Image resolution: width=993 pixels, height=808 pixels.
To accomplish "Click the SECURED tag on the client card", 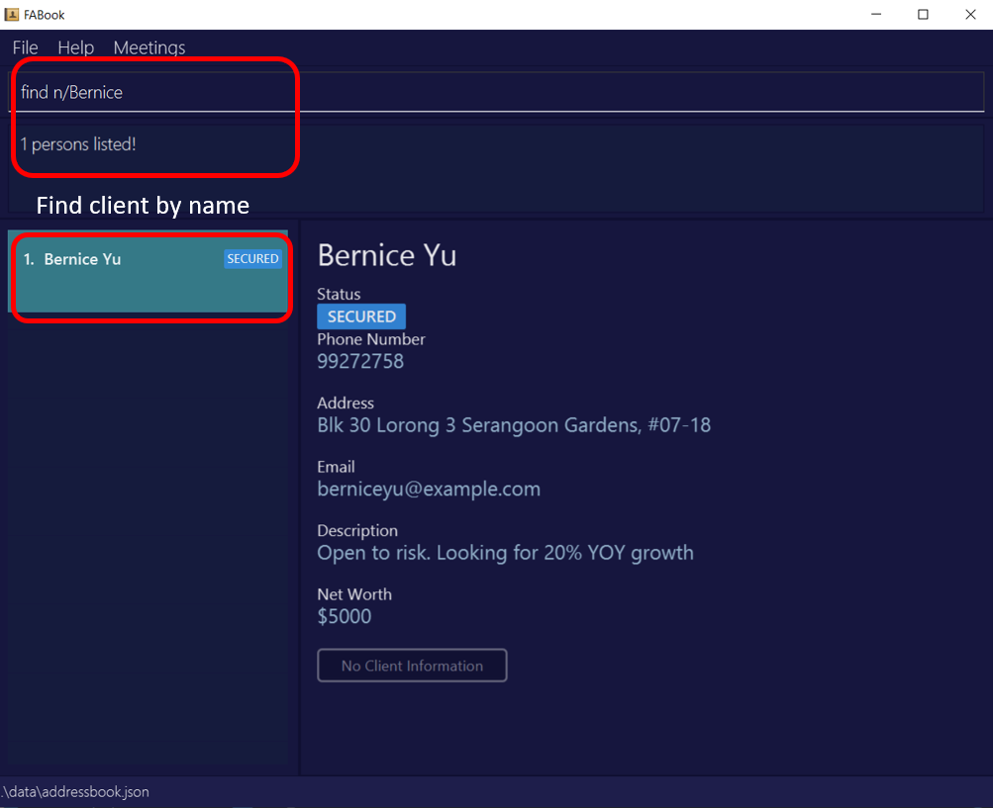I will pyautogui.click(x=252, y=259).
